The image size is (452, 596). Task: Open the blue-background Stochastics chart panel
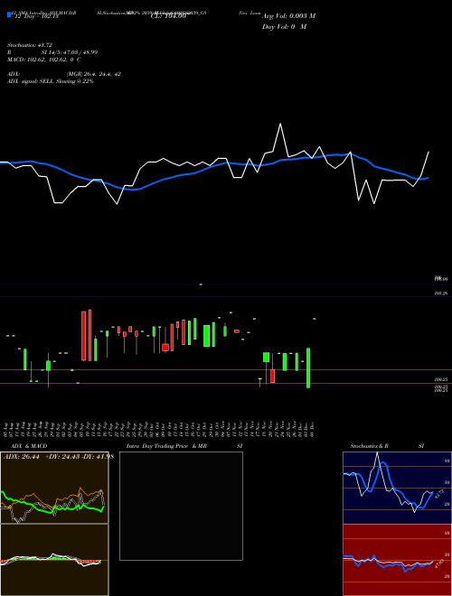397,488
